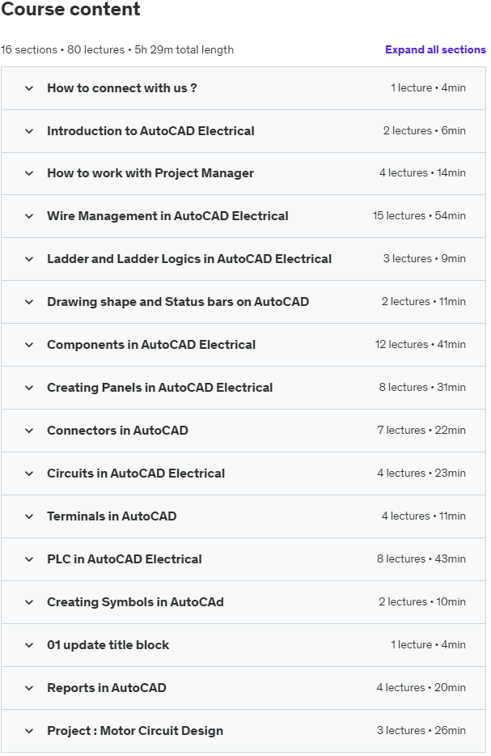Click chevron next to Project Manager section

point(29,173)
